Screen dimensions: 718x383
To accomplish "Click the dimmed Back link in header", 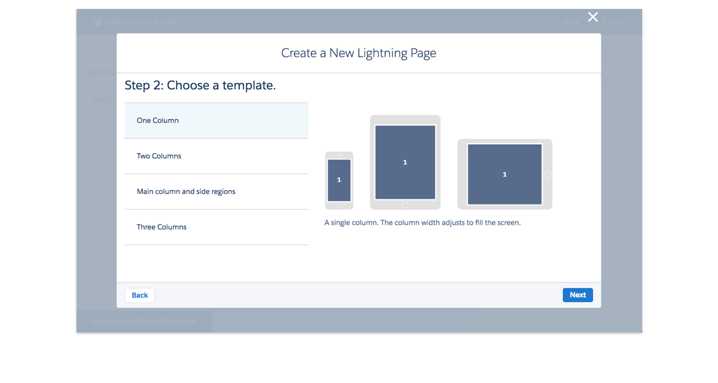I will coord(567,22).
